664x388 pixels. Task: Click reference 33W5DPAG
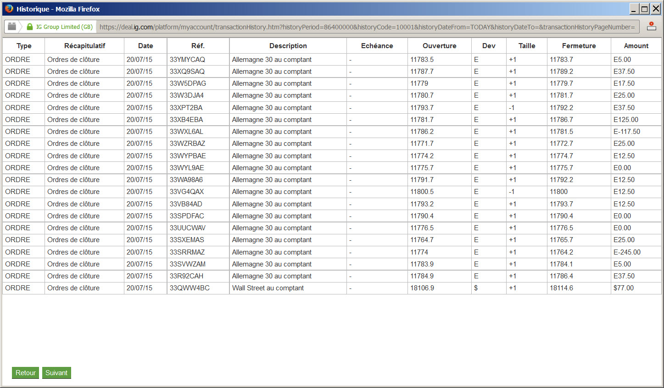coord(188,83)
